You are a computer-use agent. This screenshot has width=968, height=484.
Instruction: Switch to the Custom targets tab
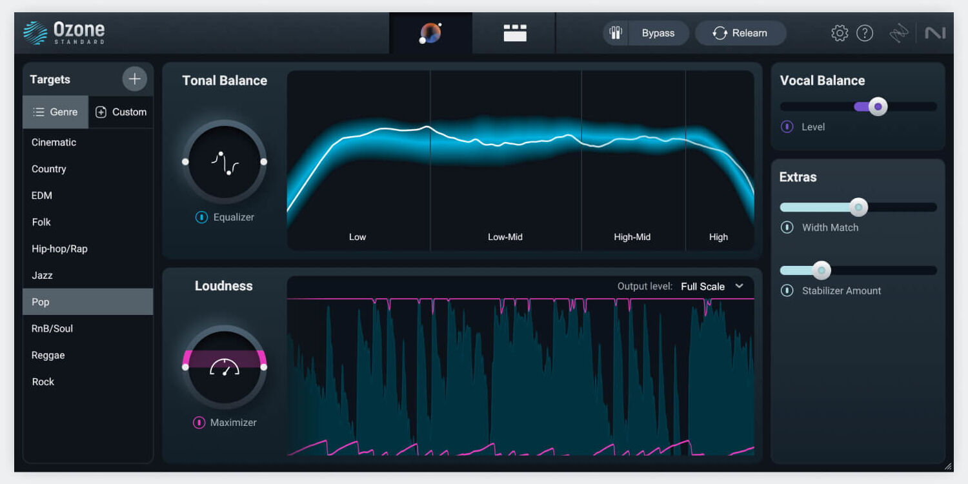coord(121,112)
